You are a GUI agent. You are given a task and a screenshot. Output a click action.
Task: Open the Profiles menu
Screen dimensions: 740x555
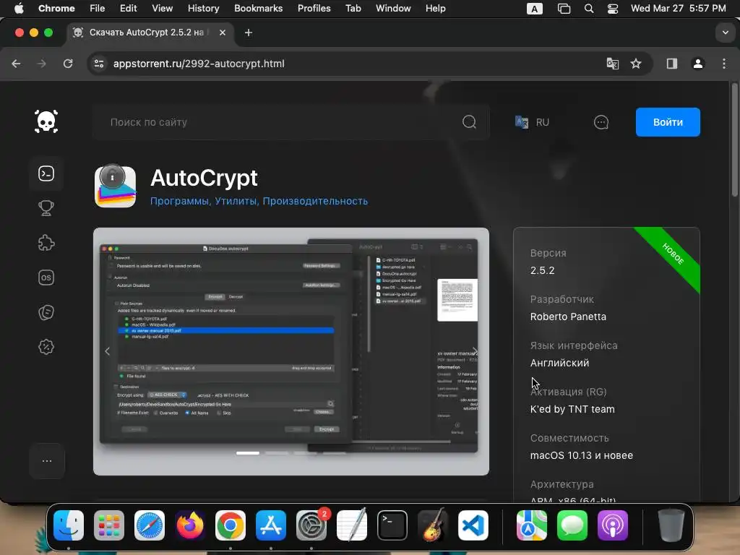[314, 9]
